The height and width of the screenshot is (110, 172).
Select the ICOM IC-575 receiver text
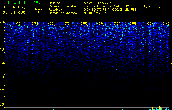110,10
